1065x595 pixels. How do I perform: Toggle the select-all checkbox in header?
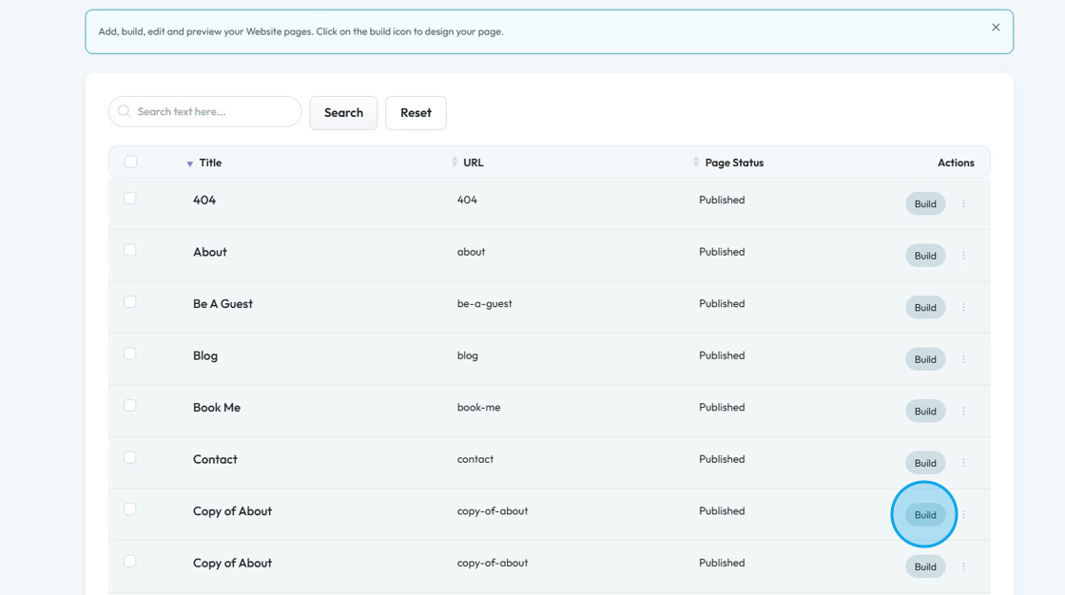coord(130,163)
